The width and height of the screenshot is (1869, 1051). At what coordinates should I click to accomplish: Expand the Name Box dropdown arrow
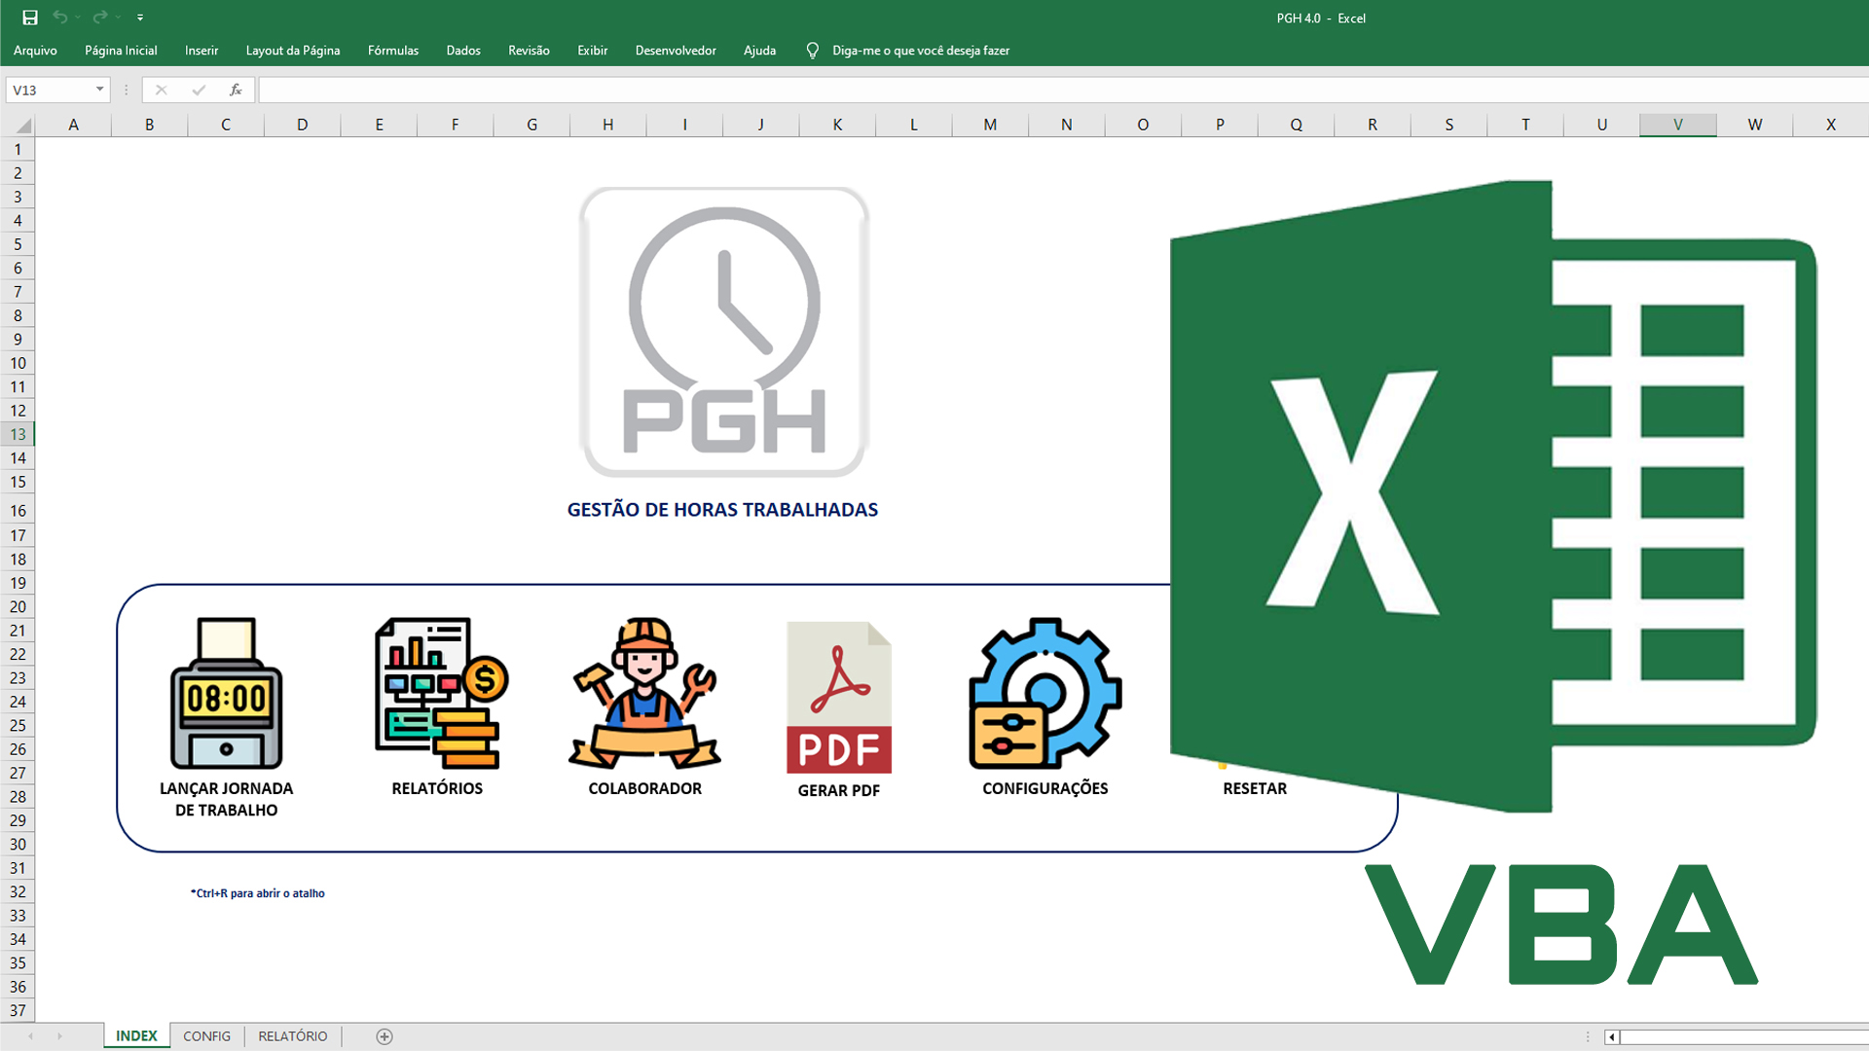[x=99, y=90]
